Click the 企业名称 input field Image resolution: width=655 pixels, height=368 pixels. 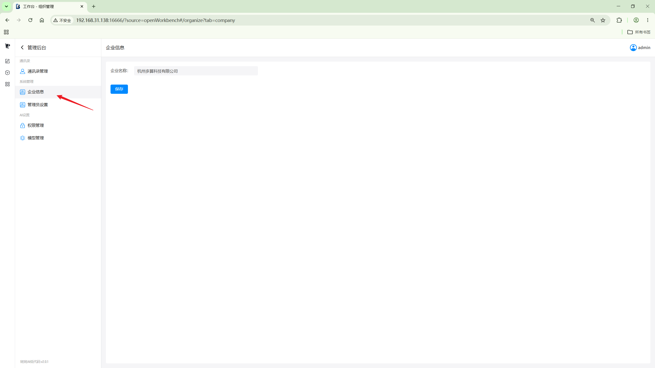pos(196,71)
